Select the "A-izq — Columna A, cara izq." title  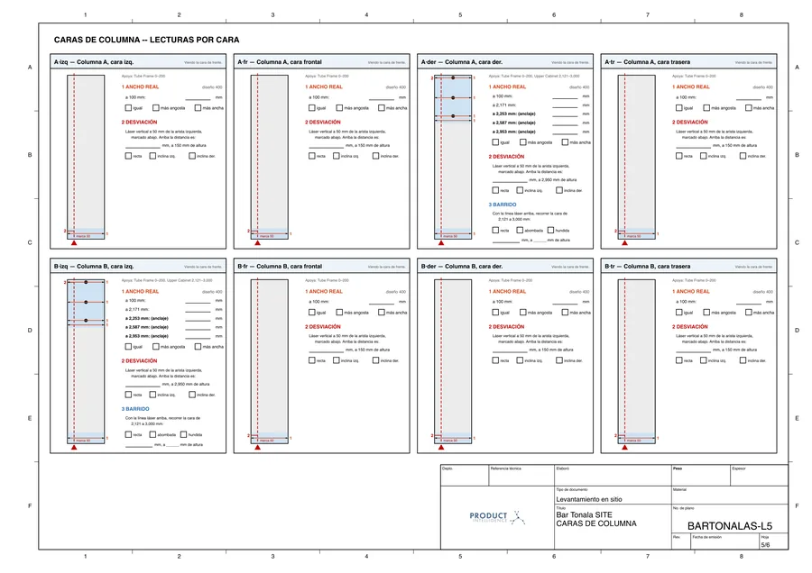point(94,62)
